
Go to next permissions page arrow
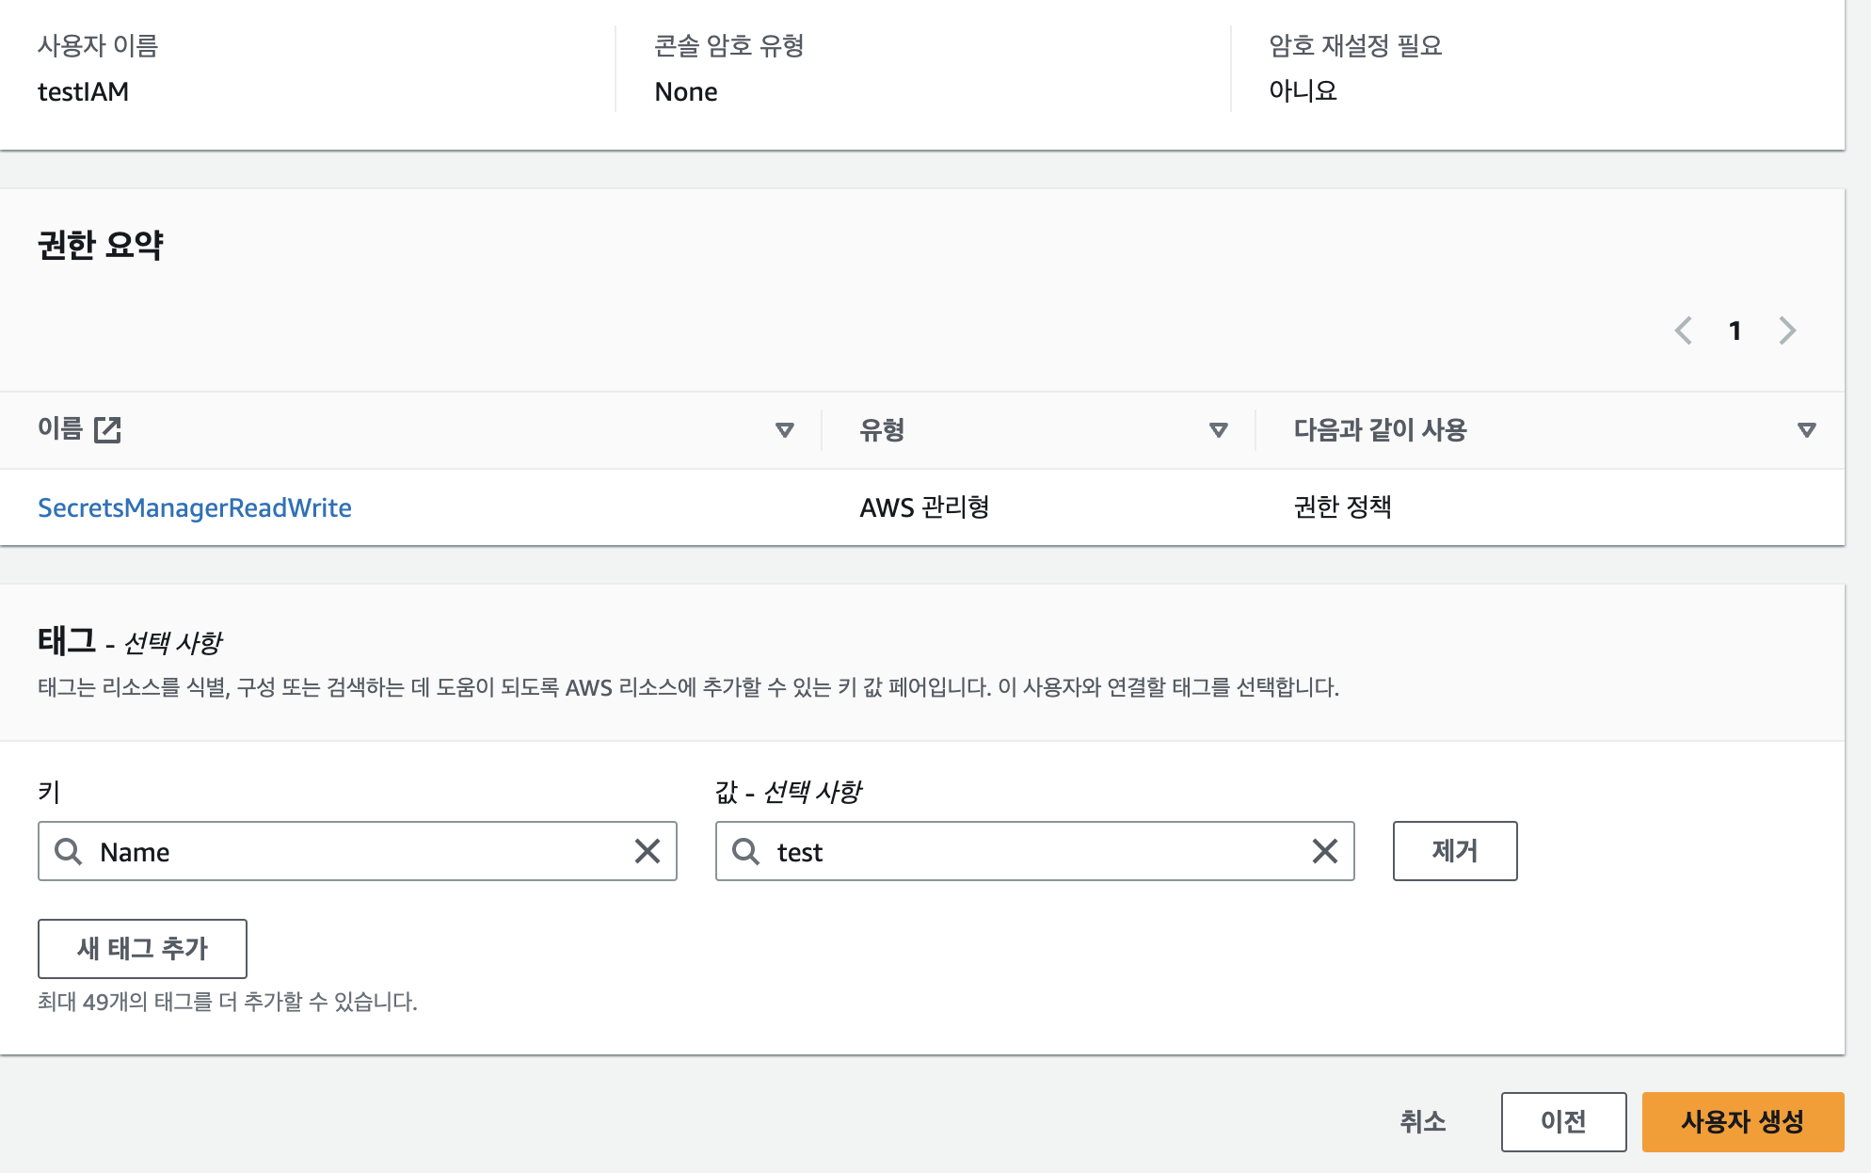pyautogui.click(x=1787, y=330)
